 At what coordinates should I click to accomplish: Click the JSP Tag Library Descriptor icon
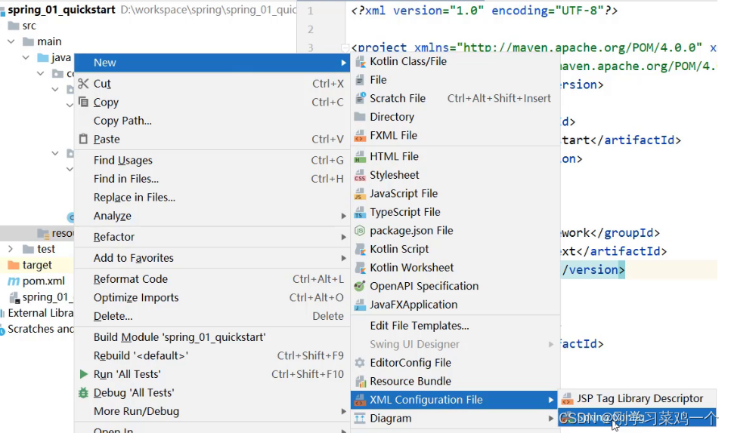[x=567, y=398]
